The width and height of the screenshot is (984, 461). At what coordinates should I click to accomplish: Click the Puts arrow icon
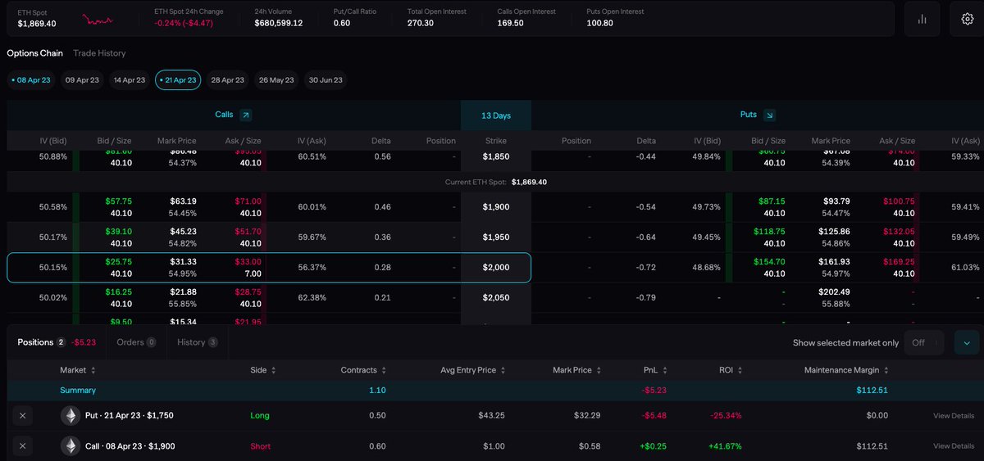(768, 115)
